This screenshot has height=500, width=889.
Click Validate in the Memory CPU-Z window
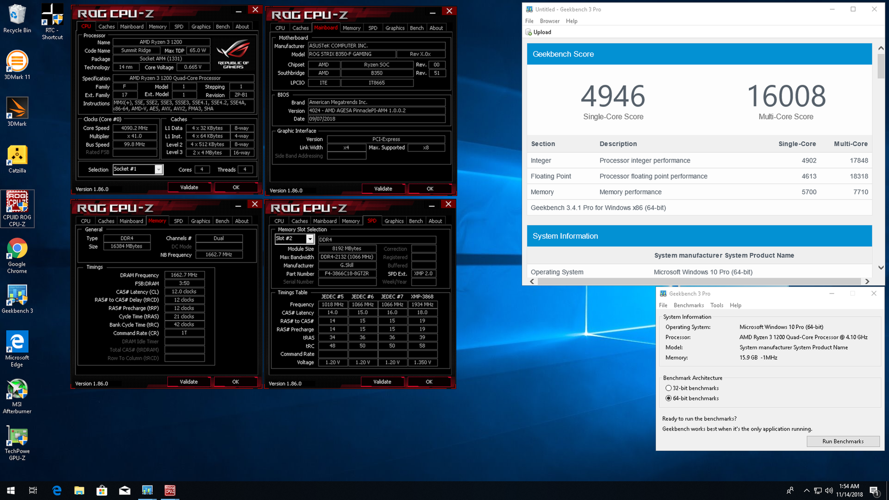click(188, 382)
